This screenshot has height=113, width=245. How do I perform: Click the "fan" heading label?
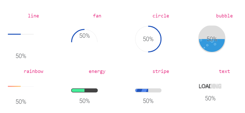97,16
